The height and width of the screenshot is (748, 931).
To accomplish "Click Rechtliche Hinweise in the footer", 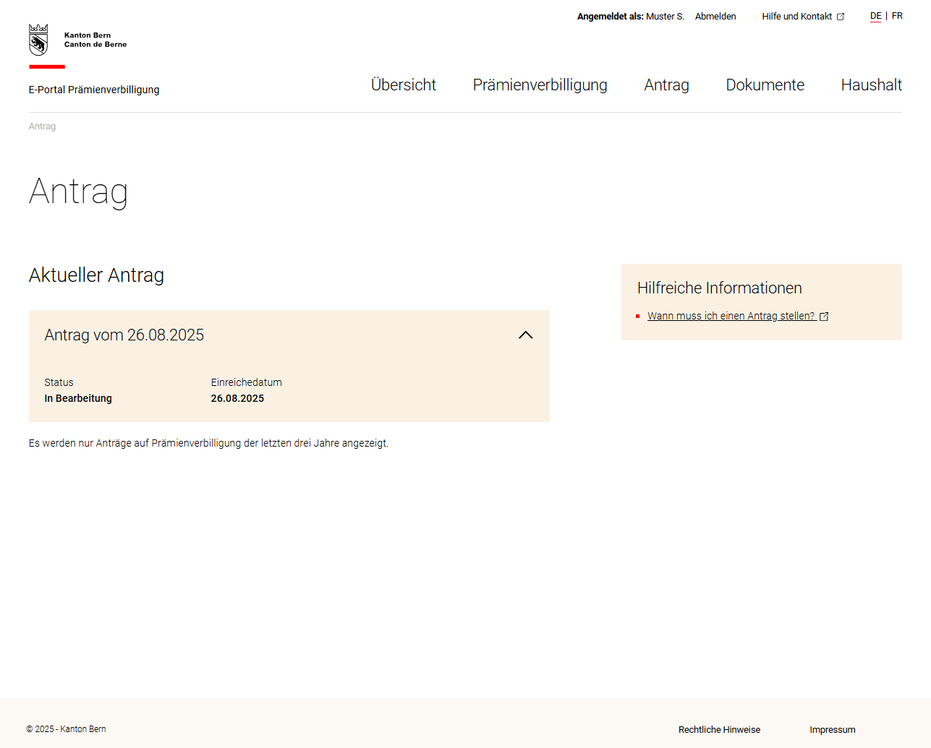I will click(x=718, y=730).
